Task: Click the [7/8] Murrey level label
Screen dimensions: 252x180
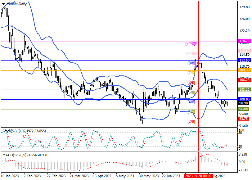Action: tap(191, 73)
